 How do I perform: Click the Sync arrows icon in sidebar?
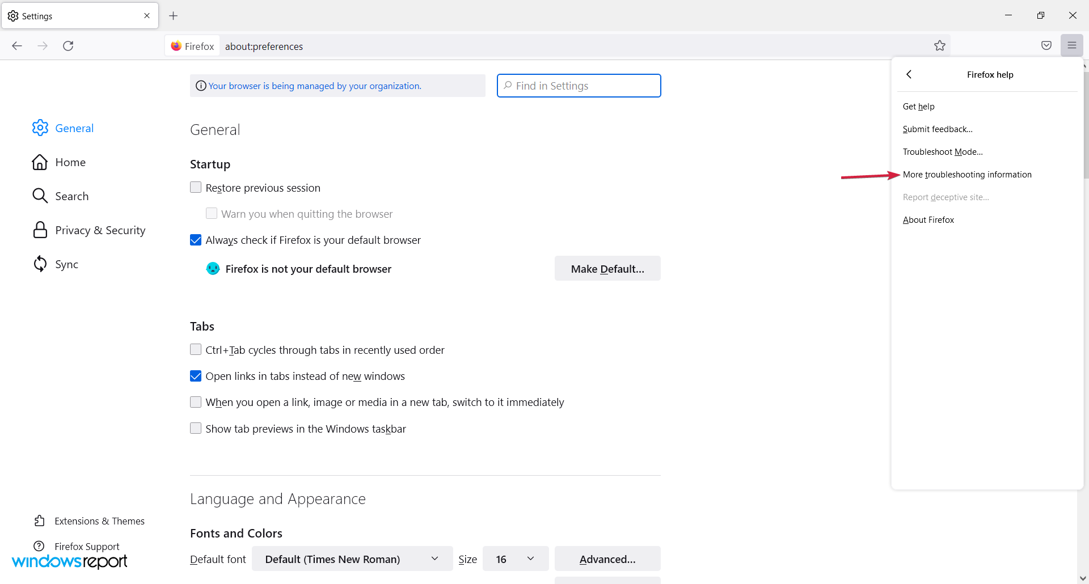click(x=40, y=264)
